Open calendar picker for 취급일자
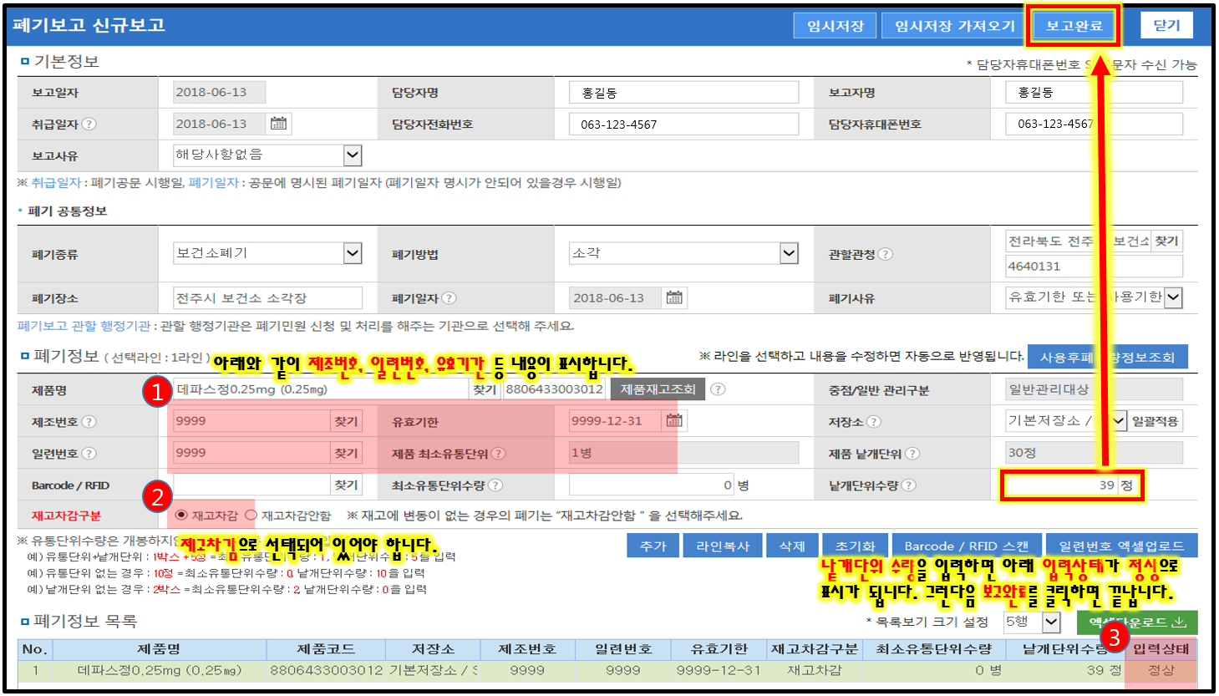1219x696 pixels. coord(278,124)
